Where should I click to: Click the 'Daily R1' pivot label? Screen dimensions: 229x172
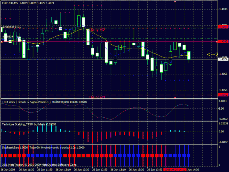coord(97,97)
